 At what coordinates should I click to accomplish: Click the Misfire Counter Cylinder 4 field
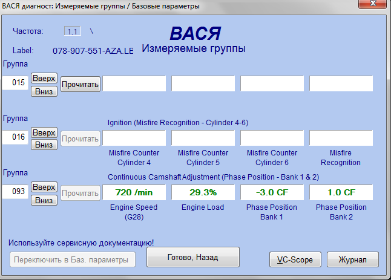coord(134,138)
